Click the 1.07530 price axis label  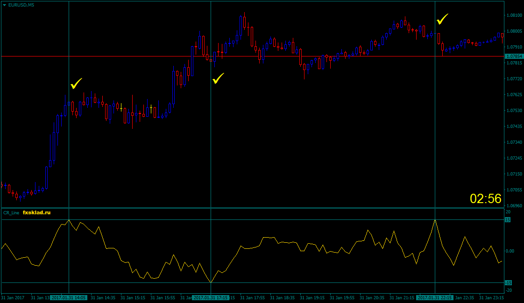coord(514,111)
